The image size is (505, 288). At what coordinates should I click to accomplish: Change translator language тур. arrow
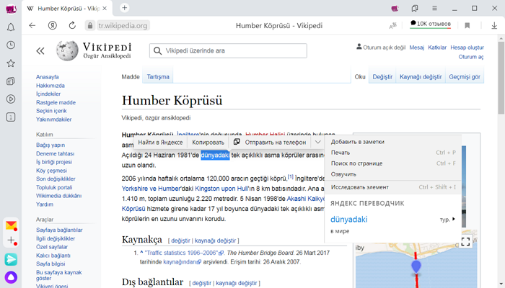point(448,220)
